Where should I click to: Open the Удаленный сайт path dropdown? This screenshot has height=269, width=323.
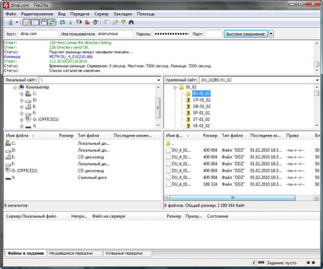317,80
